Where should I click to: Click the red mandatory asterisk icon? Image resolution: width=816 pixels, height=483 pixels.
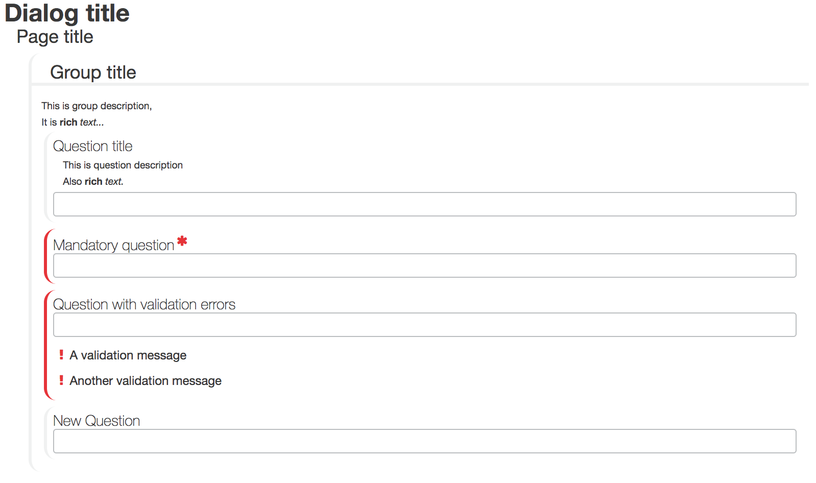(x=182, y=241)
